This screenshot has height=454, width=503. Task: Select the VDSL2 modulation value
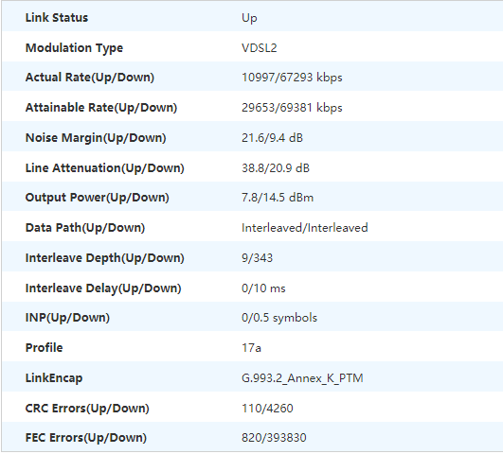[x=260, y=48]
